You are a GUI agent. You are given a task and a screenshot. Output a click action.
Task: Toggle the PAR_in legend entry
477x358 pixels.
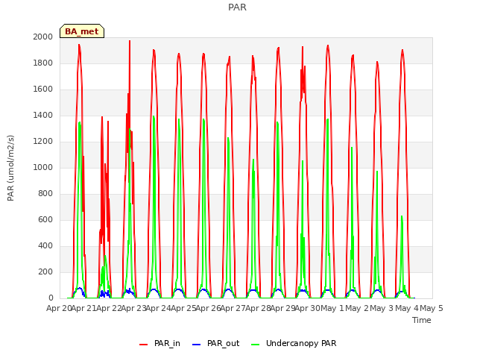click(x=159, y=343)
